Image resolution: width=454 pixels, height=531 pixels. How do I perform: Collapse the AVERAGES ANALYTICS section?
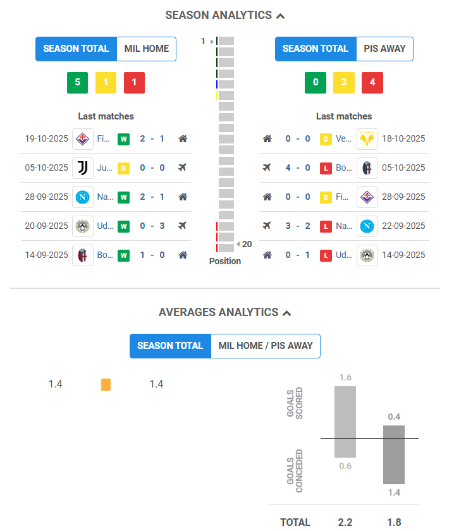(286, 312)
